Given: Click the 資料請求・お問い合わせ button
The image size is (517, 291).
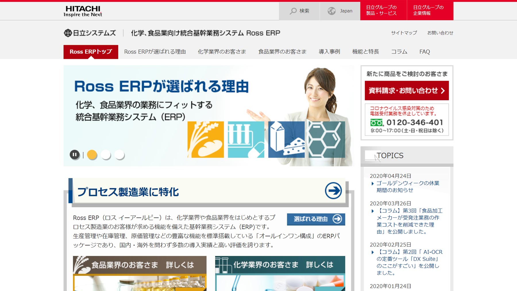Looking at the screenshot, I should click(406, 90).
